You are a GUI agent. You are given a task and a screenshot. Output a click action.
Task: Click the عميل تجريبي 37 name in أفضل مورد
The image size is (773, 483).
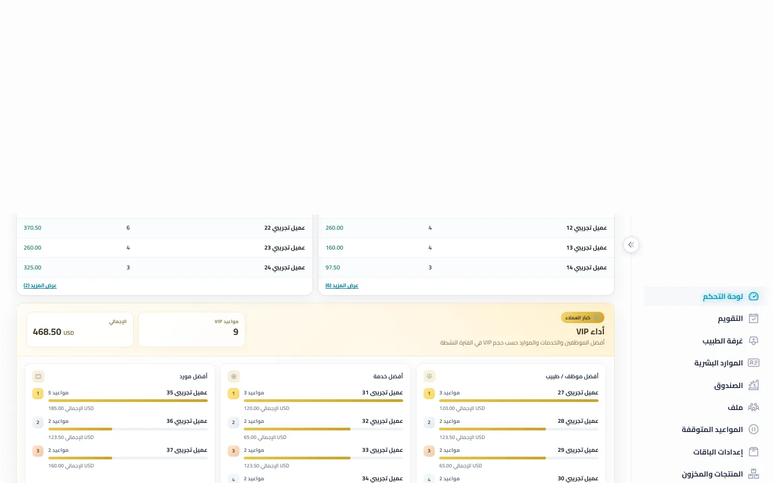point(187,450)
